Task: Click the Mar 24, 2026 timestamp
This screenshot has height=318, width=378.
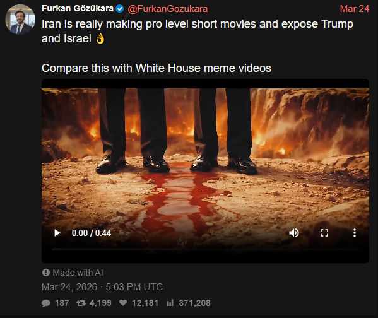Action: 102,287
